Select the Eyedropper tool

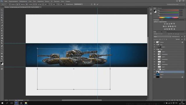(2, 23)
